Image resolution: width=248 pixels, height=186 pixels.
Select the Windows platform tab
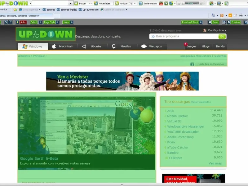[x=33, y=46]
